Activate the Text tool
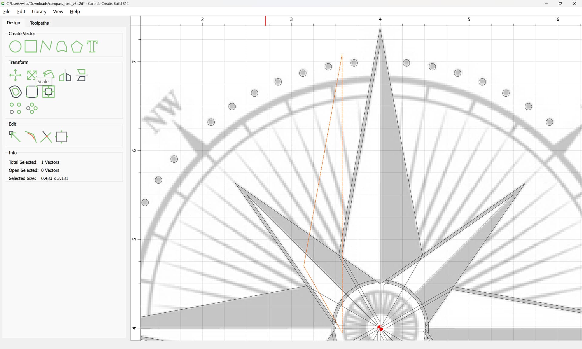This screenshot has height=349, width=582. point(92,47)
